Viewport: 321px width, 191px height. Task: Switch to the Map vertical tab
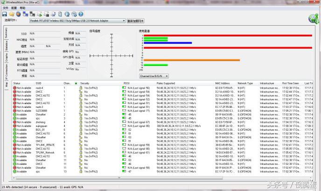click(x=6, y=85)
